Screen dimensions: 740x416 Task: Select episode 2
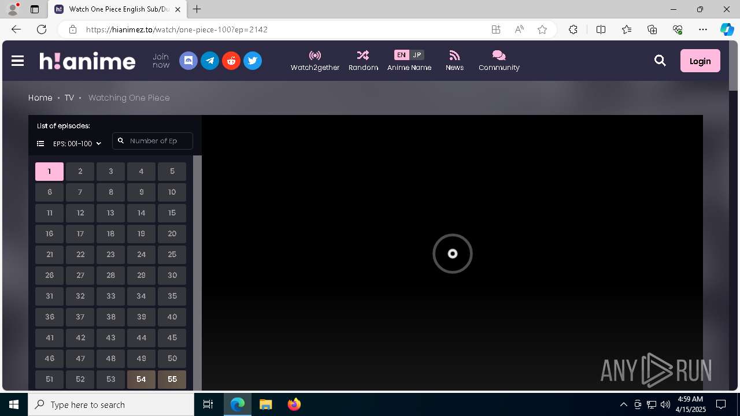[80, 172]
